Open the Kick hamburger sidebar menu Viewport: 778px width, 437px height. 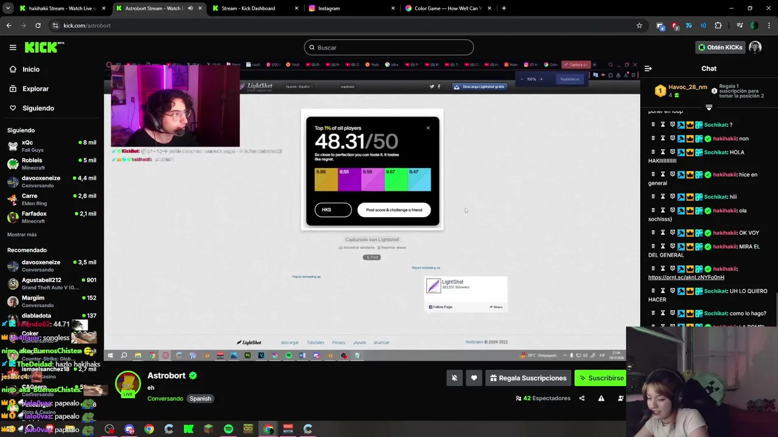tap(13, 47)
